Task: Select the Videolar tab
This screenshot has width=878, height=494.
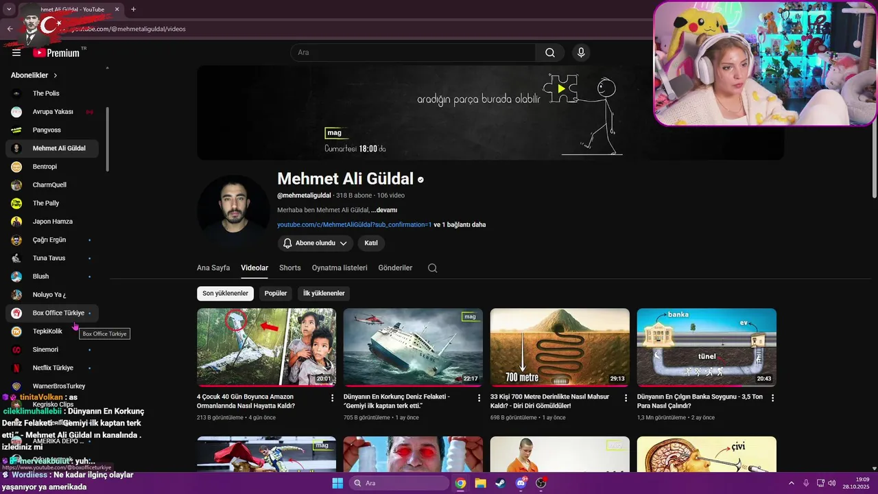Action: click(254, 268)
